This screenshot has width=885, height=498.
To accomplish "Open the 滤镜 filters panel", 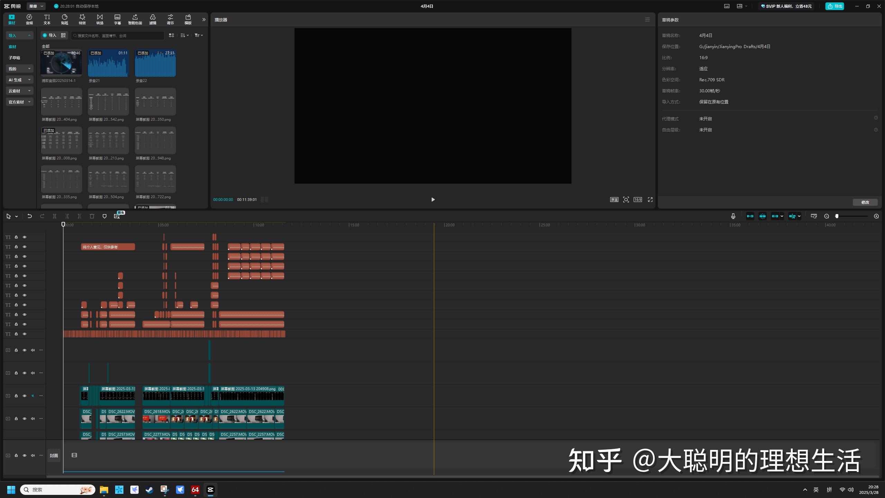I will 152,19.
